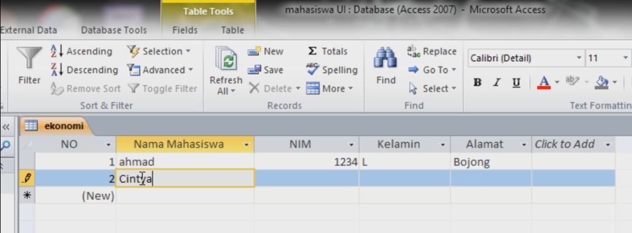Click the Table Tools contextual tab label
Image resolution: width=632 pixels, height=233 pixels.
click(208, 11)
